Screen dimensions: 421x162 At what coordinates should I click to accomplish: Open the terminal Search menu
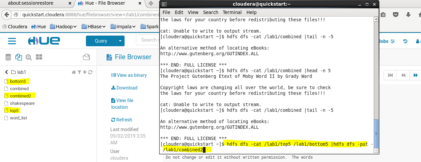pyautogui.click(x=210, y=12)
